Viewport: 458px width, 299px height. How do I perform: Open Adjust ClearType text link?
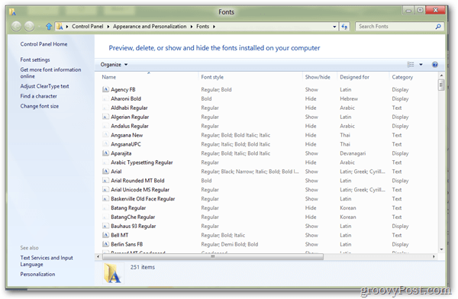click(44, 86)
